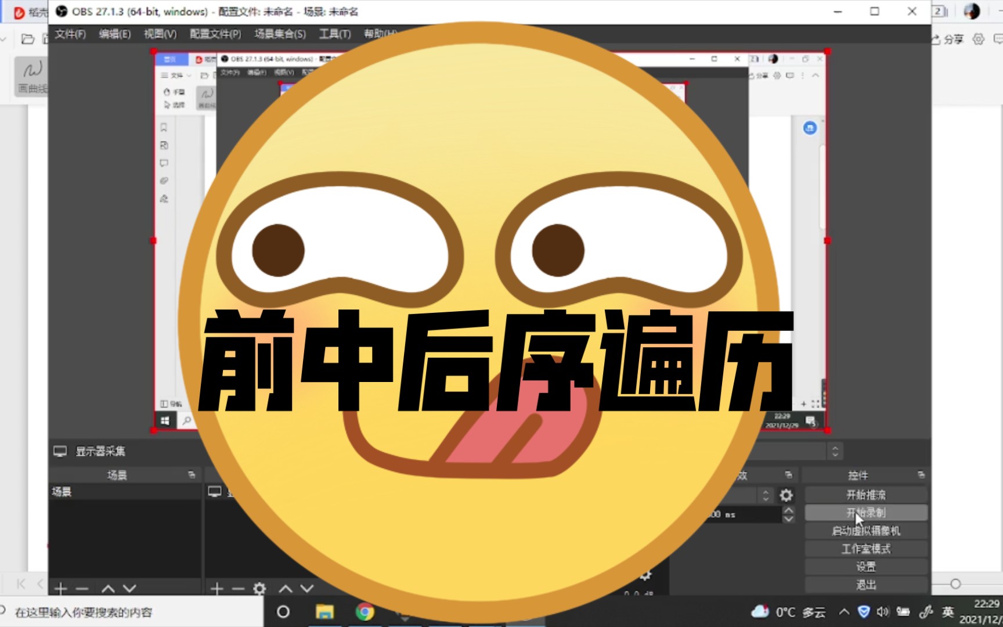Open the 工具(T) menu
The height and width of the screenshot is (627, 1003).
[335, 34]
